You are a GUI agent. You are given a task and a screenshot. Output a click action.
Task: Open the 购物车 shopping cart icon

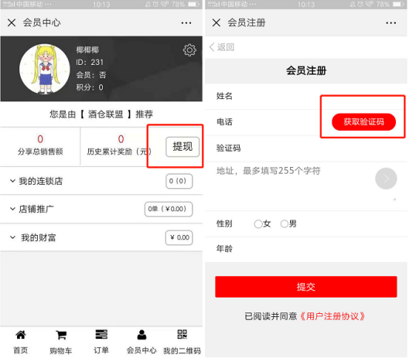pyautogui.click(x=61, y=335)
